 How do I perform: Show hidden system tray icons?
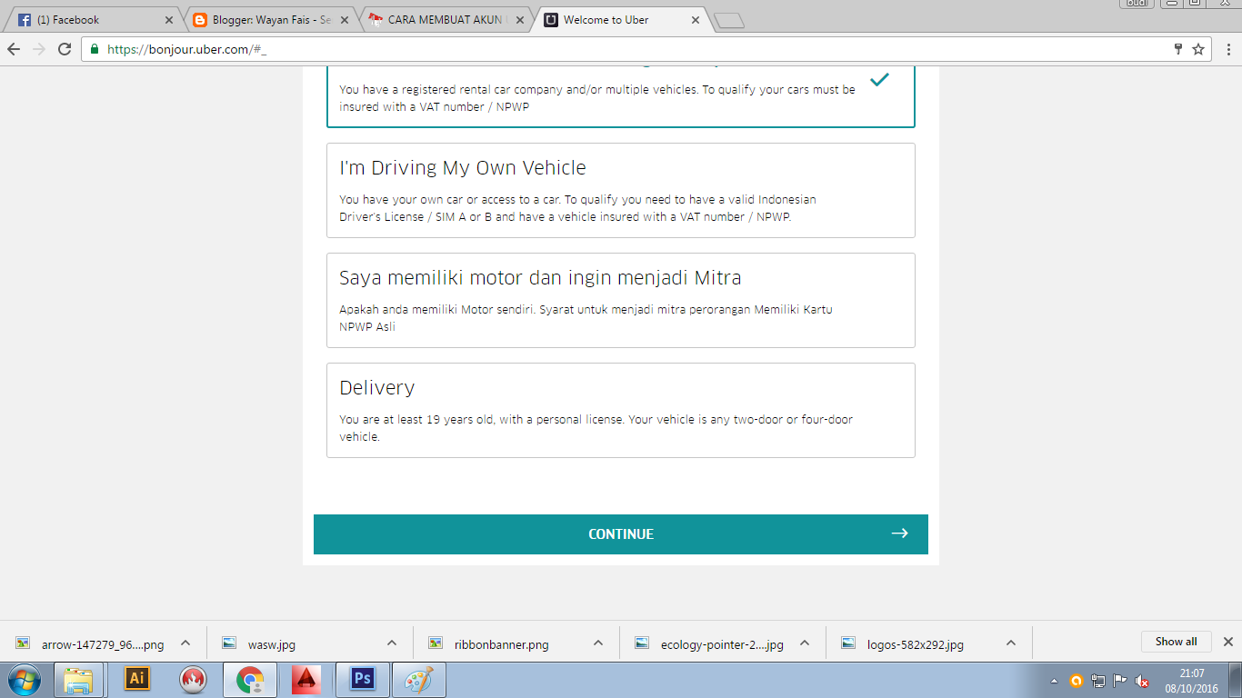(1054, 681)
